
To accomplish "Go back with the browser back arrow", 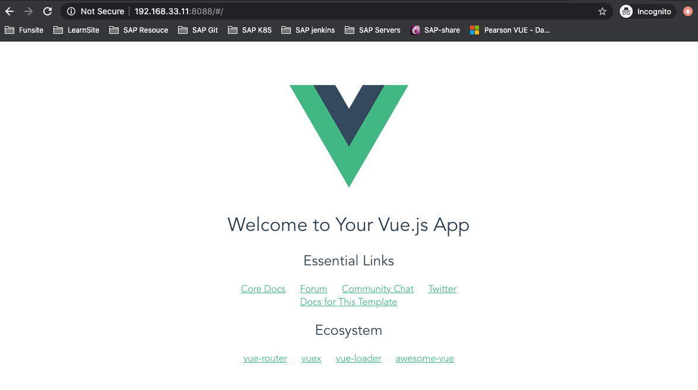I will [9, 12].
